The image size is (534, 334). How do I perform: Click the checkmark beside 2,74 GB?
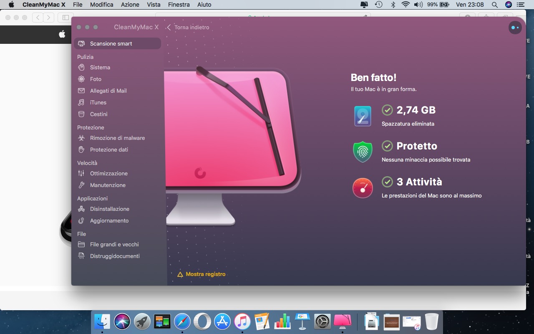tap(387, 110)
